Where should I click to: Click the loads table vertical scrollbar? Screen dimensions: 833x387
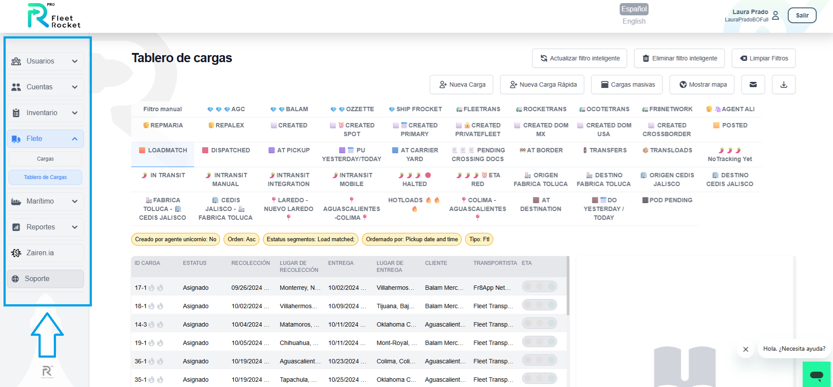(x=568, y=285)
